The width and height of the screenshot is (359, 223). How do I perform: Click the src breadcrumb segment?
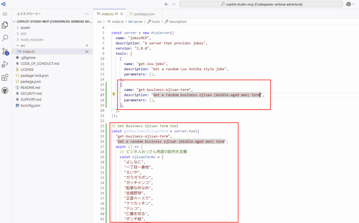click(99, 21)
